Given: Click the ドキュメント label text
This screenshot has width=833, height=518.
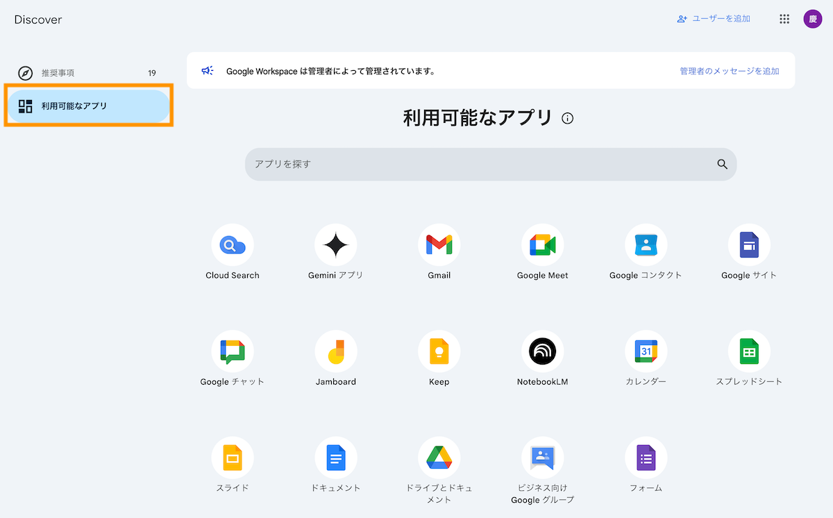Looking at the screenshot, I should [336, 488].
